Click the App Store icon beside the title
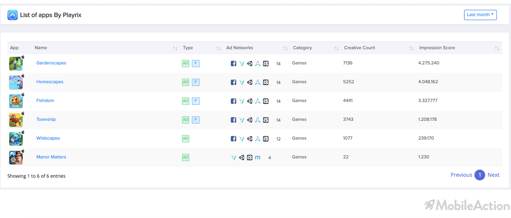 (x=13, y=15)
